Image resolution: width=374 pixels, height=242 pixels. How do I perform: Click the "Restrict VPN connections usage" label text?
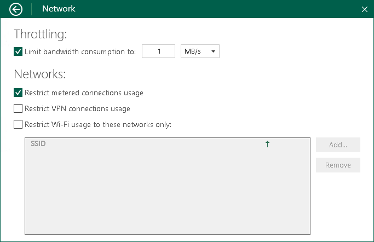coord(77,108)
